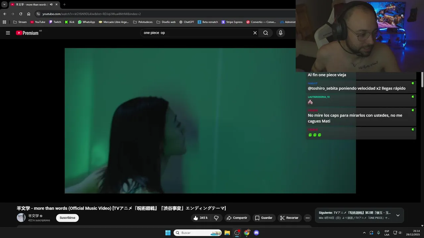Open the YouTube guide hamburger menu

click(x=8, y=33)
